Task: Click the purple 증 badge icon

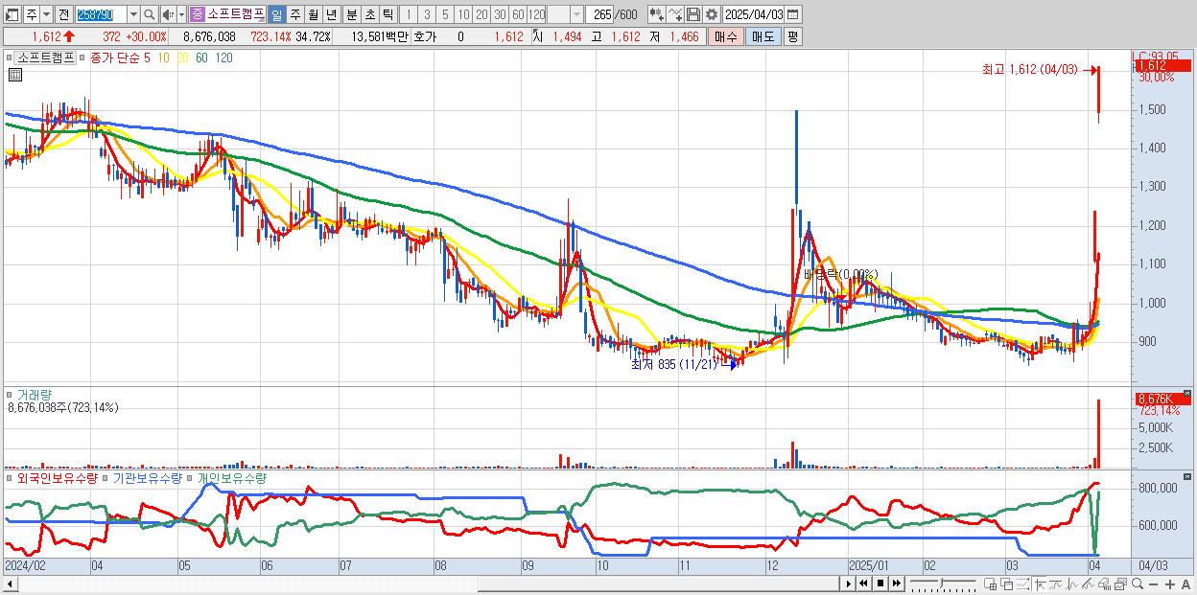Action: pos(198,14)
